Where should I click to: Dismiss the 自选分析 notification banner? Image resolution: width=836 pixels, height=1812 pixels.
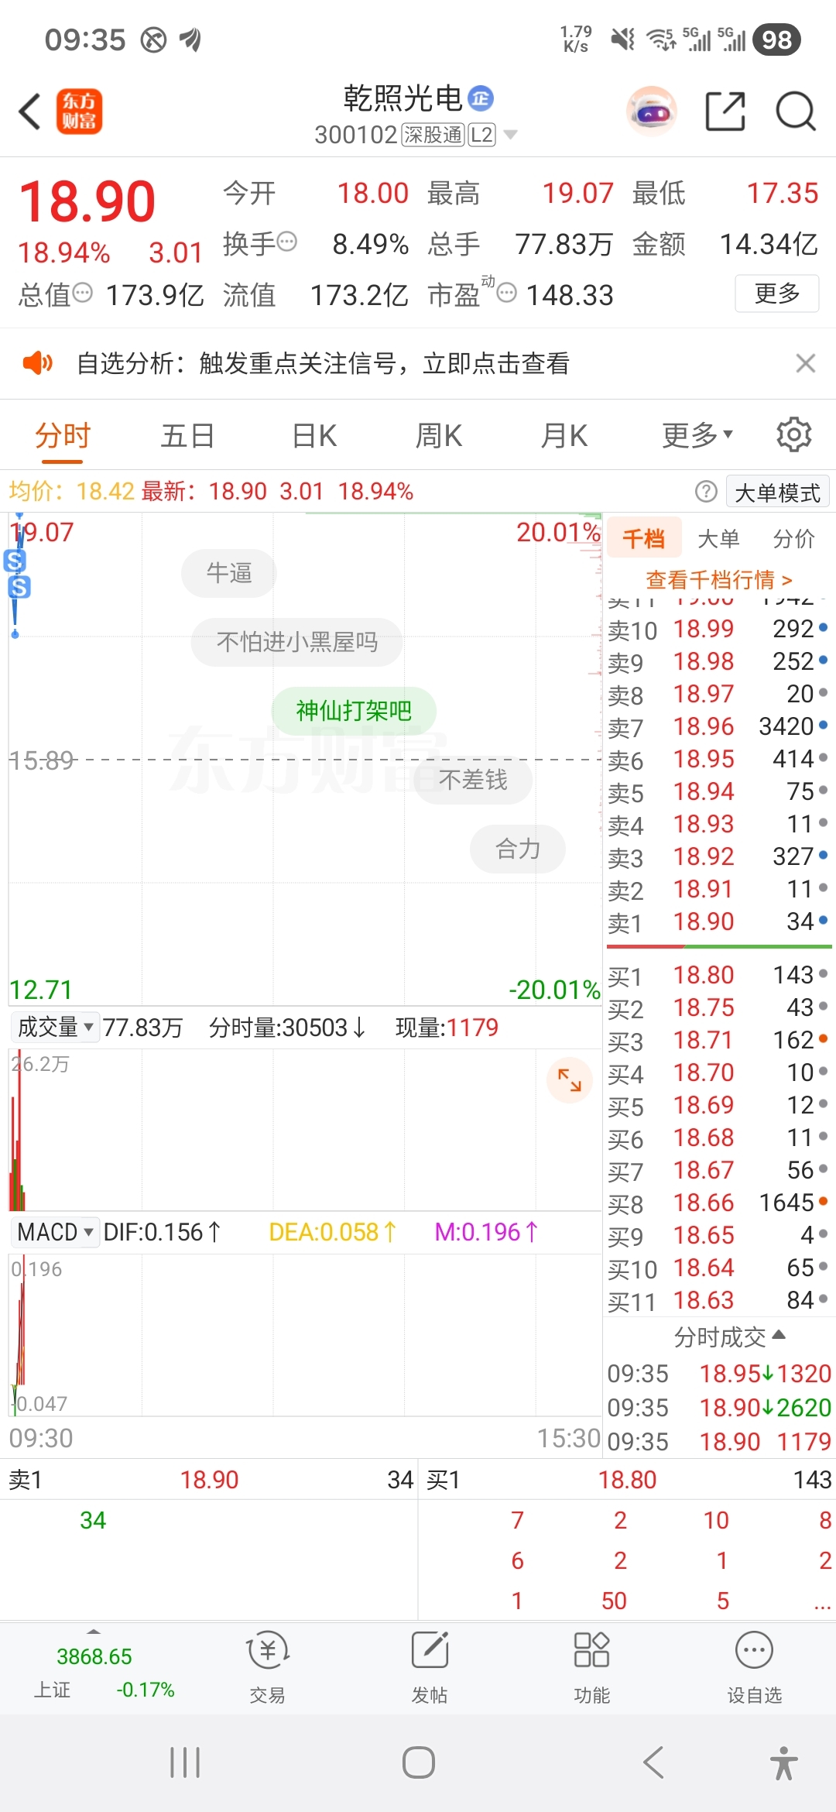pos(806,363)
